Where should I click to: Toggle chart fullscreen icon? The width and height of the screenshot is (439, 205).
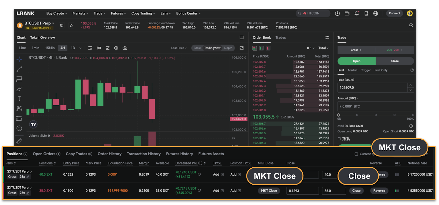(x=241, y=48)
